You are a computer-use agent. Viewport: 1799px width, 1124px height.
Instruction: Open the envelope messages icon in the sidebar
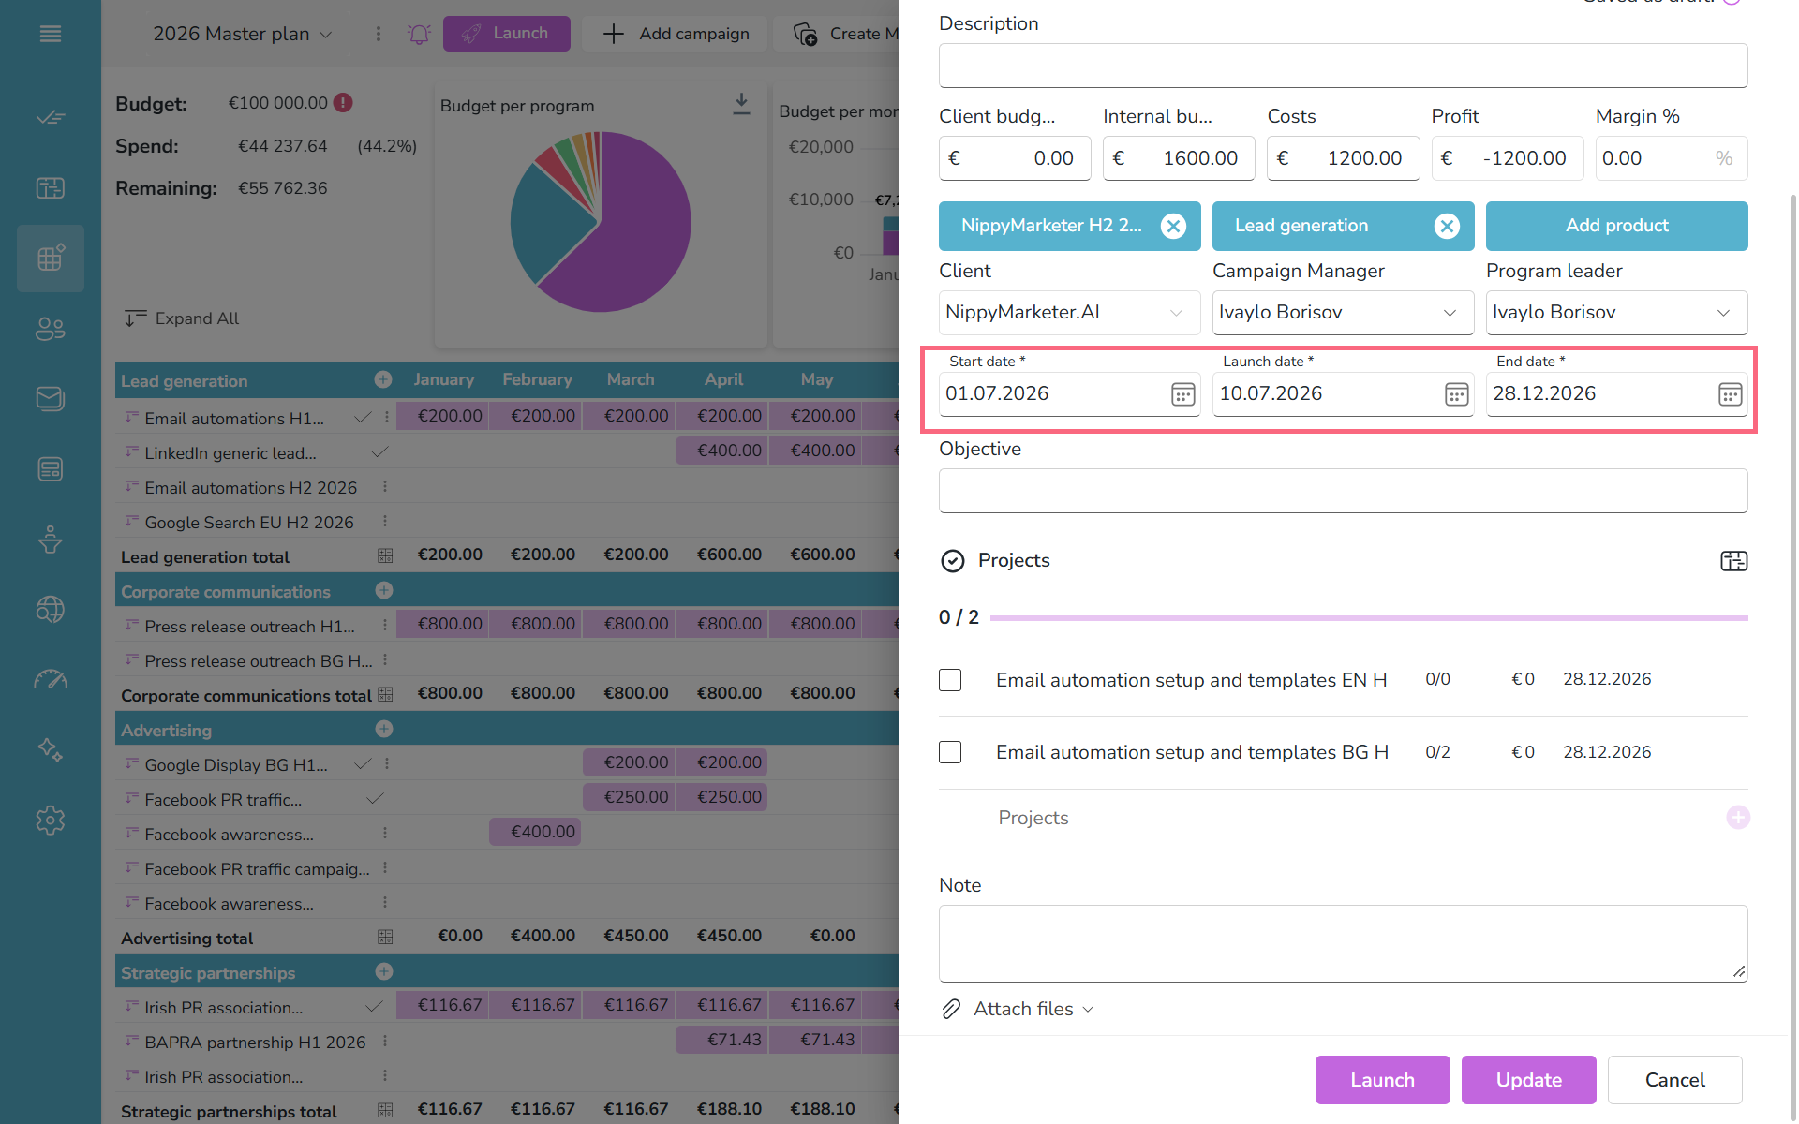pos(51,398)
